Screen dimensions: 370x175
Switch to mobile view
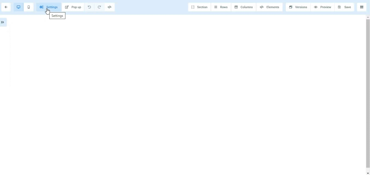[29, 7]
